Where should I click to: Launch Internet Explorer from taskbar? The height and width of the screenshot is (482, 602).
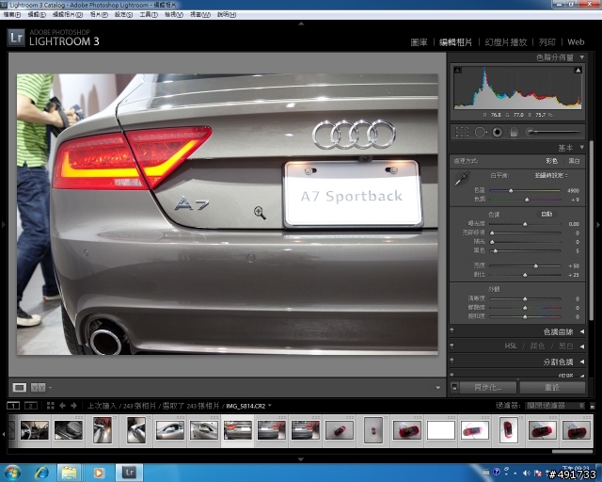[x=41, y=473]
